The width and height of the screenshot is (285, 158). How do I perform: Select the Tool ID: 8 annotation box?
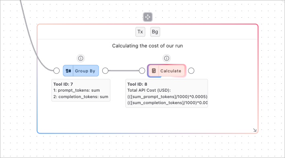click(x=167, y=93)
